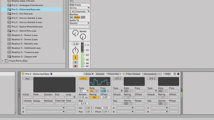Switch to the MIDI tab
Screen dimensions: 214x120
pos(167,74)
